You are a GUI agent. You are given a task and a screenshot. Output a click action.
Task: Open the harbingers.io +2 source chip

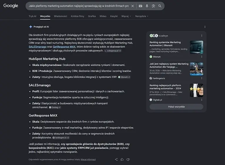coord(61,138)
